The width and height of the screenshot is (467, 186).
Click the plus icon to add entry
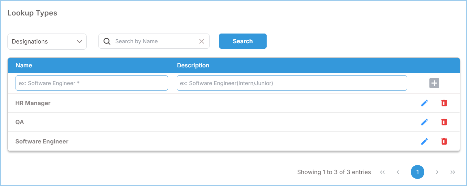(434, 83)
